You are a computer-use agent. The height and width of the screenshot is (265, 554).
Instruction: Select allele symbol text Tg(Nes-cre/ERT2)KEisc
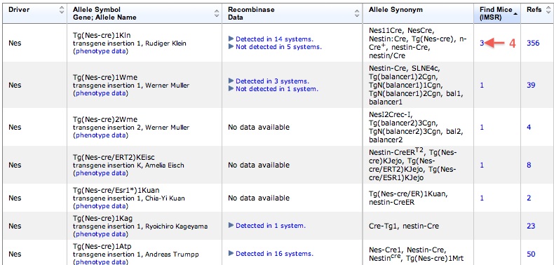(x=114, y=157)
